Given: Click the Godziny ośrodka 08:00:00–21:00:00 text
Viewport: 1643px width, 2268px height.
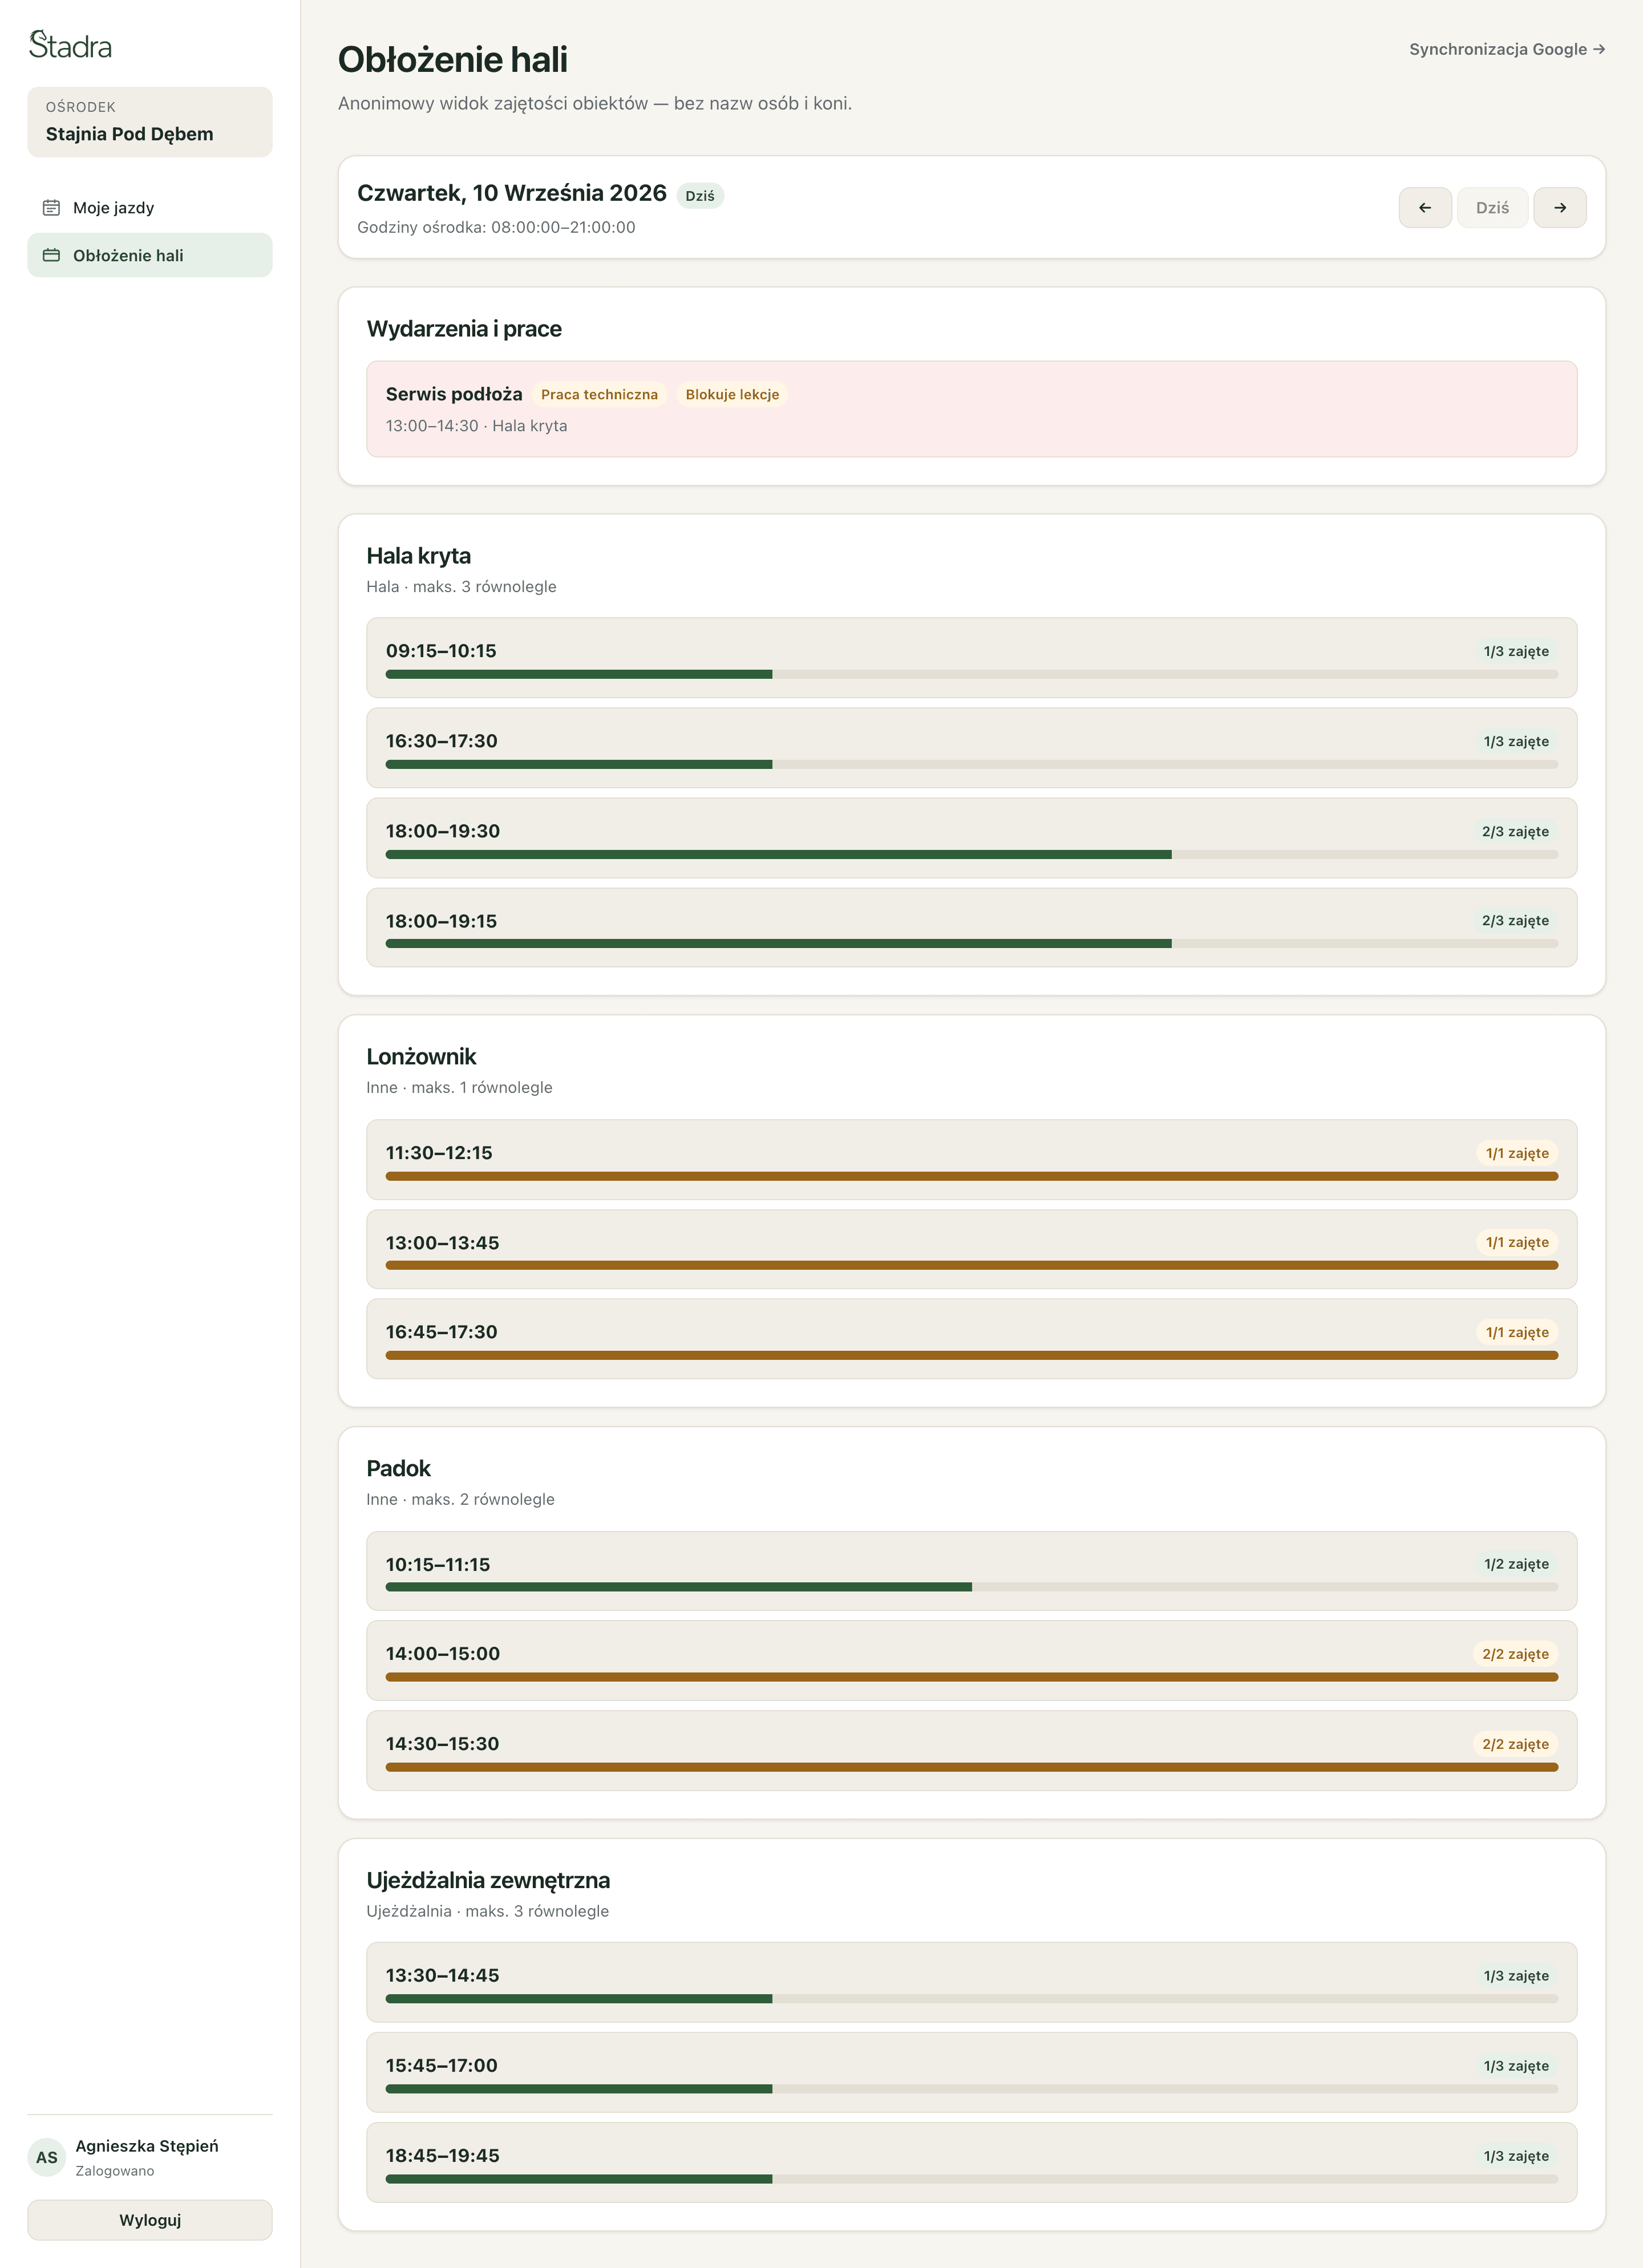Looking at the screenshot, I should 496,227.
